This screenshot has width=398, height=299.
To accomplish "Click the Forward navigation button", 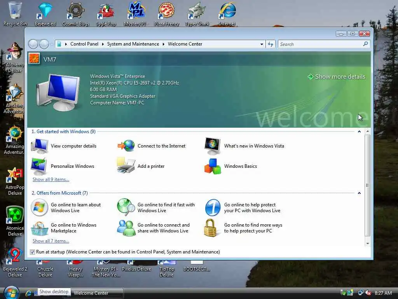I will click(x=44, y=44).
